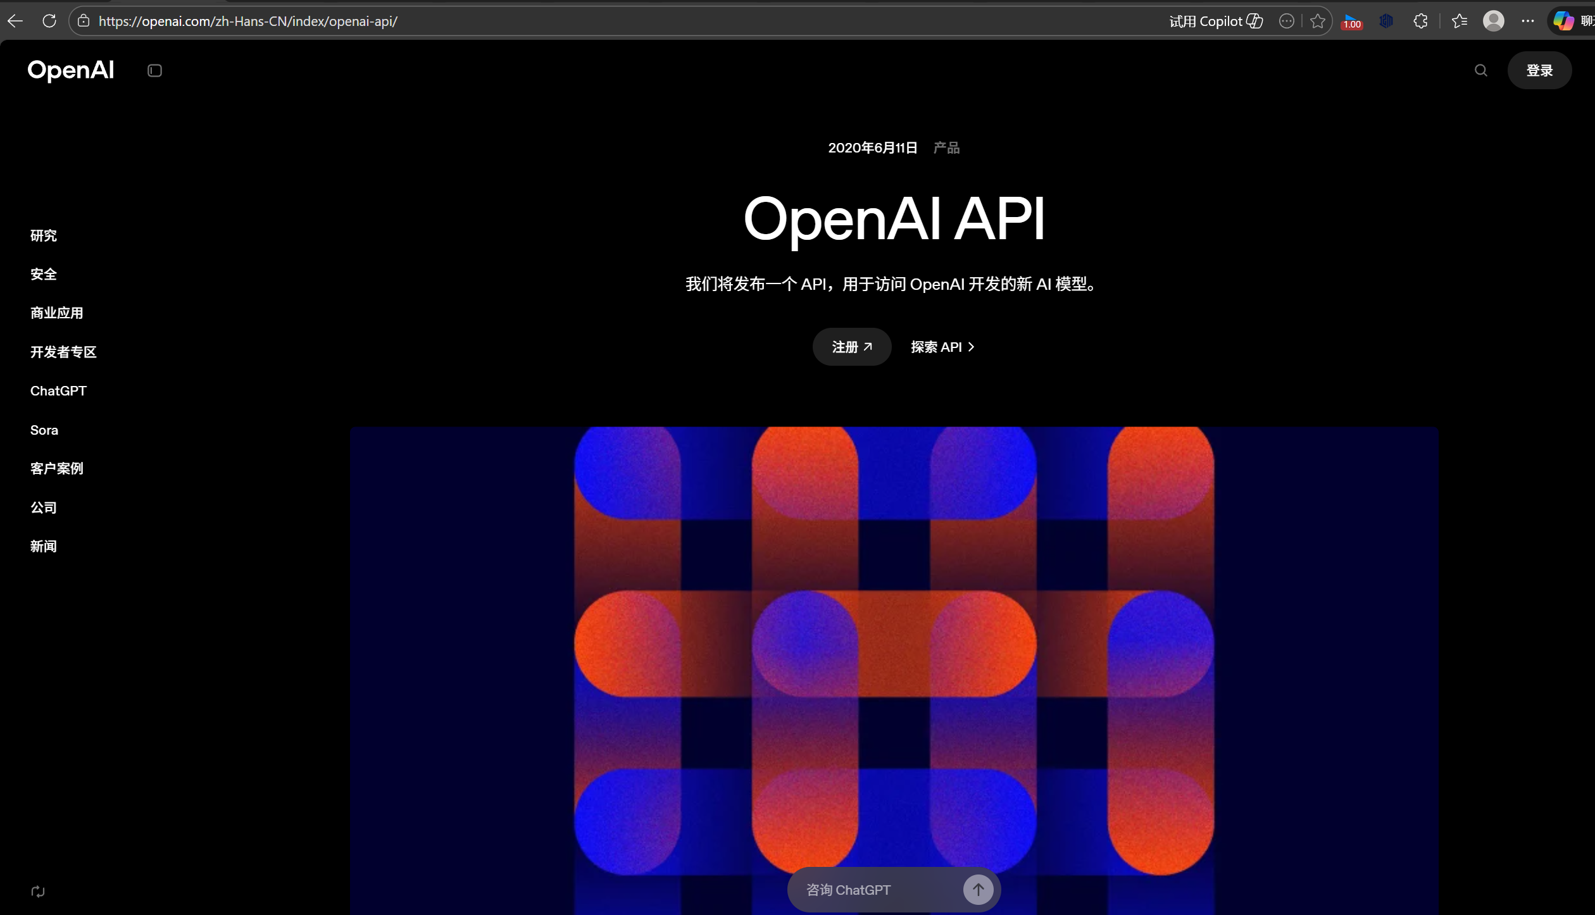Click the OpenAI logo

coord(70,70)
